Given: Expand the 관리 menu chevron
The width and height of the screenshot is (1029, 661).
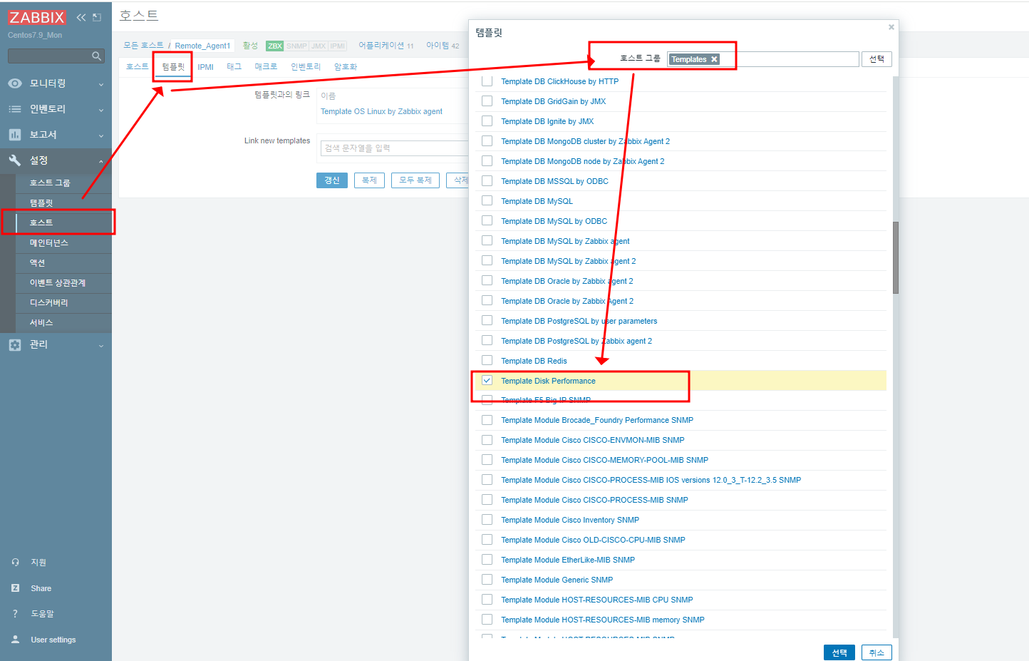Looking at the screenshot, I should [101, 345].
